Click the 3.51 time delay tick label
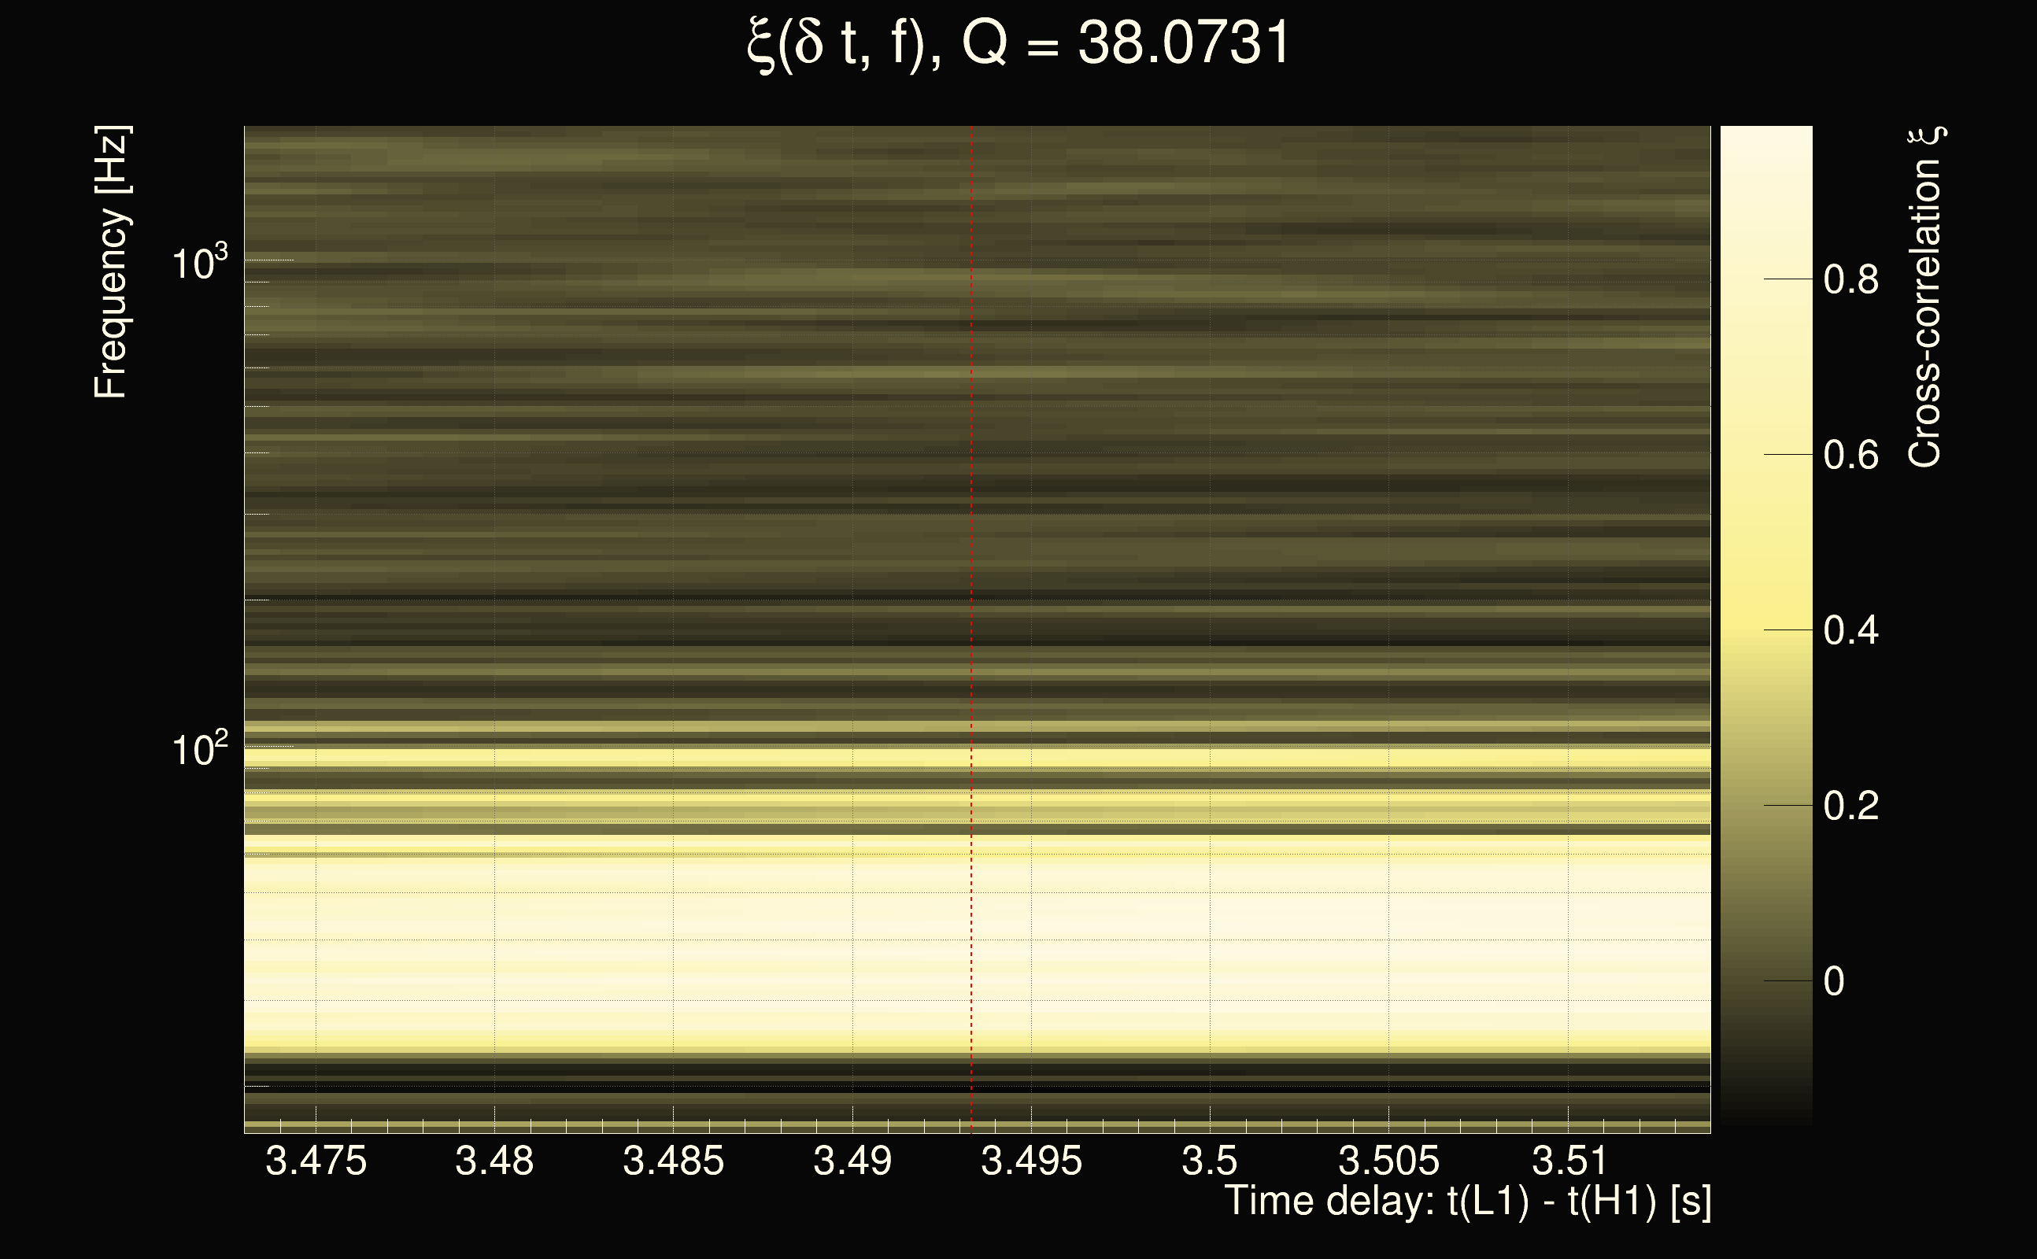Viewport: 2037px width, 1259px height. [x=1568, y=1161]
